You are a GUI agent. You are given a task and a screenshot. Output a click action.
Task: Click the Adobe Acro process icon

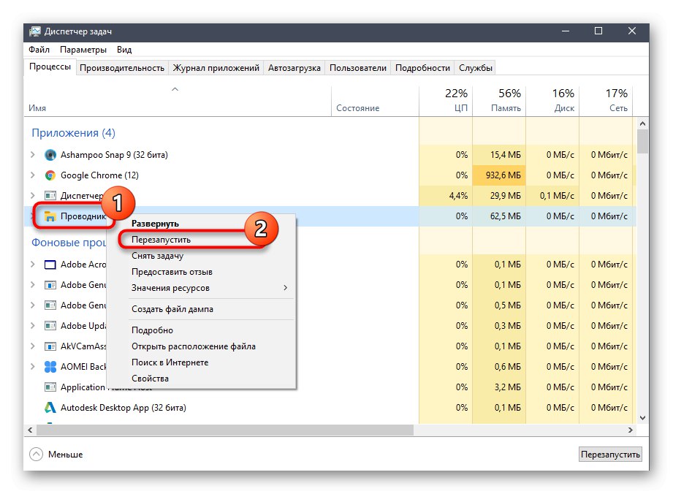point(50,265)
